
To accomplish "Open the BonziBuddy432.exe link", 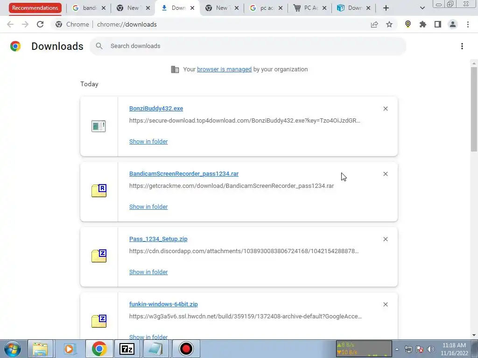I will (x=156, y=109).
